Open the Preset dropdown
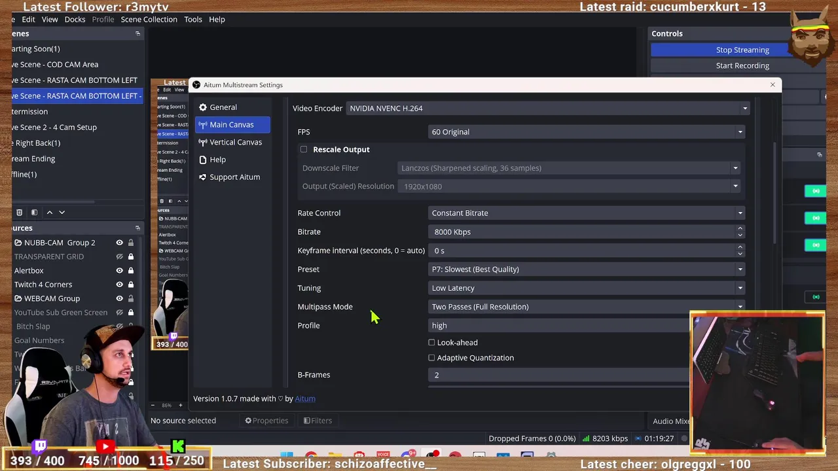This screenshot has height=471, width=838. coord(587,269)
